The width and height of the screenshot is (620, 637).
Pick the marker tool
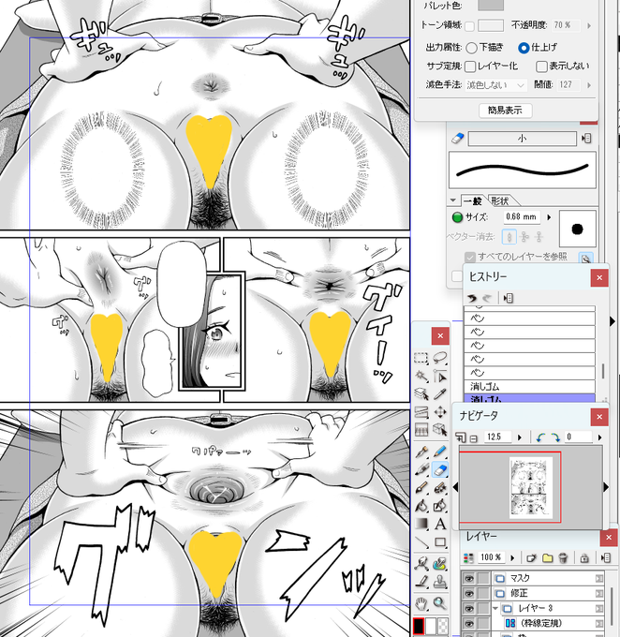[421, 469]
